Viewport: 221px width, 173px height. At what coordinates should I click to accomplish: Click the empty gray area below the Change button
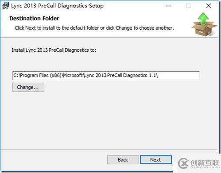coord(109,119)
